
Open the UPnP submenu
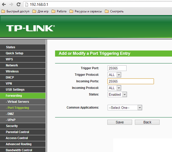pos(23,120)
